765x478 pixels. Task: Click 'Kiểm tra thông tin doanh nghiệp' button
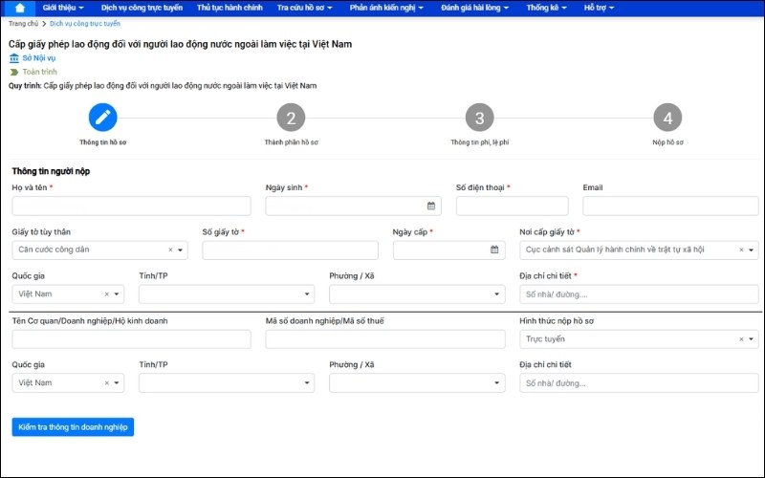[x=73, y=426]
